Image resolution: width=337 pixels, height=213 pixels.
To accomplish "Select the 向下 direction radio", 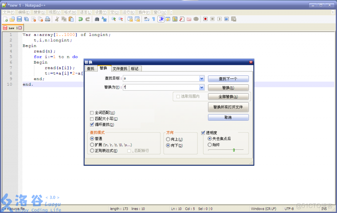I will (168, 146).
